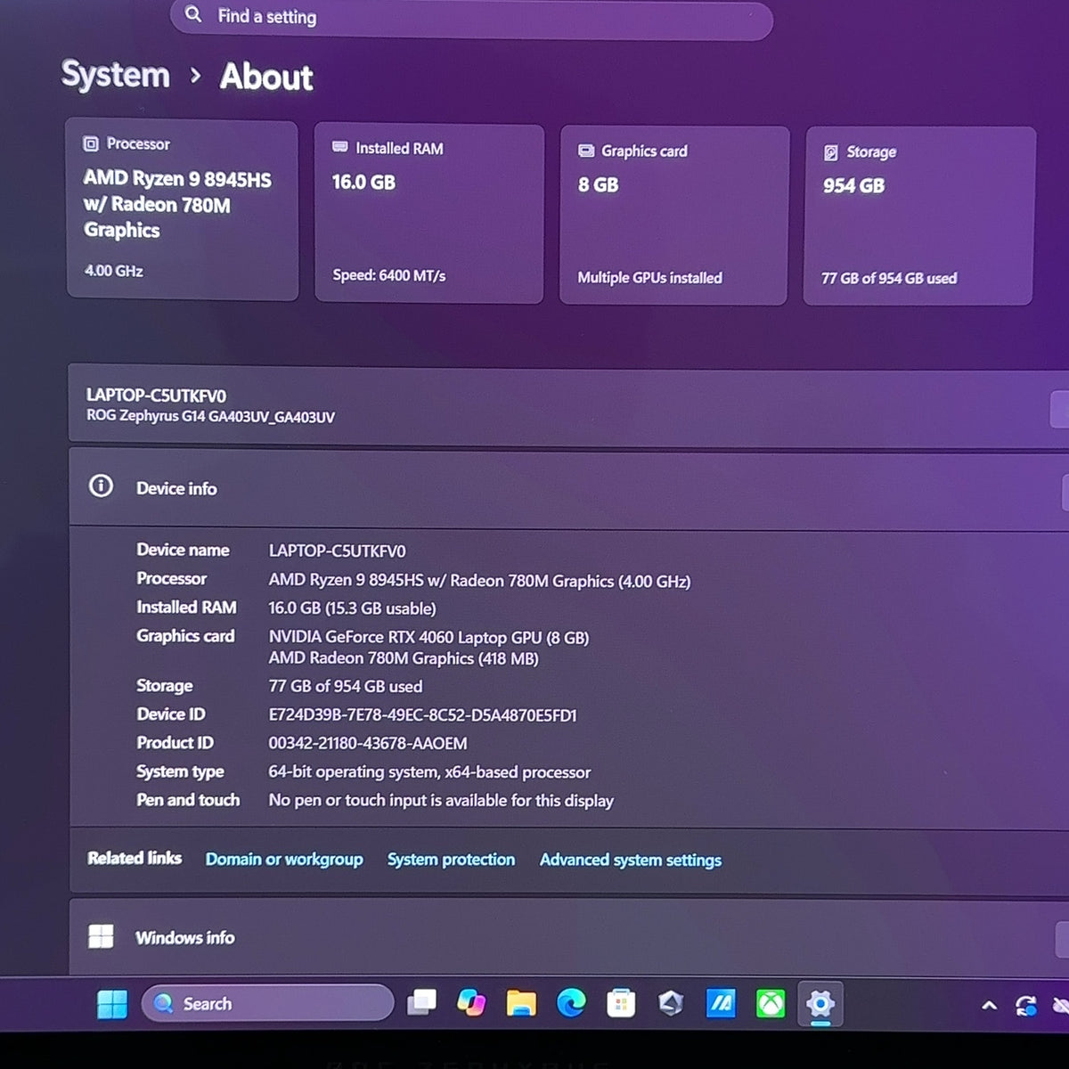1069x1069 pixels.
Task: Expand the Windows info section
Action: click(568, 937)
